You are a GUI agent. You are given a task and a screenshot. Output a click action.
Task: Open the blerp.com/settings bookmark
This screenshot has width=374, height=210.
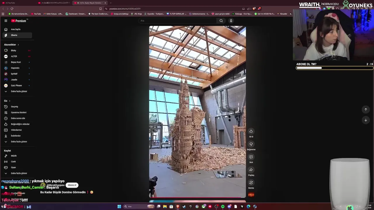(120, 14)
